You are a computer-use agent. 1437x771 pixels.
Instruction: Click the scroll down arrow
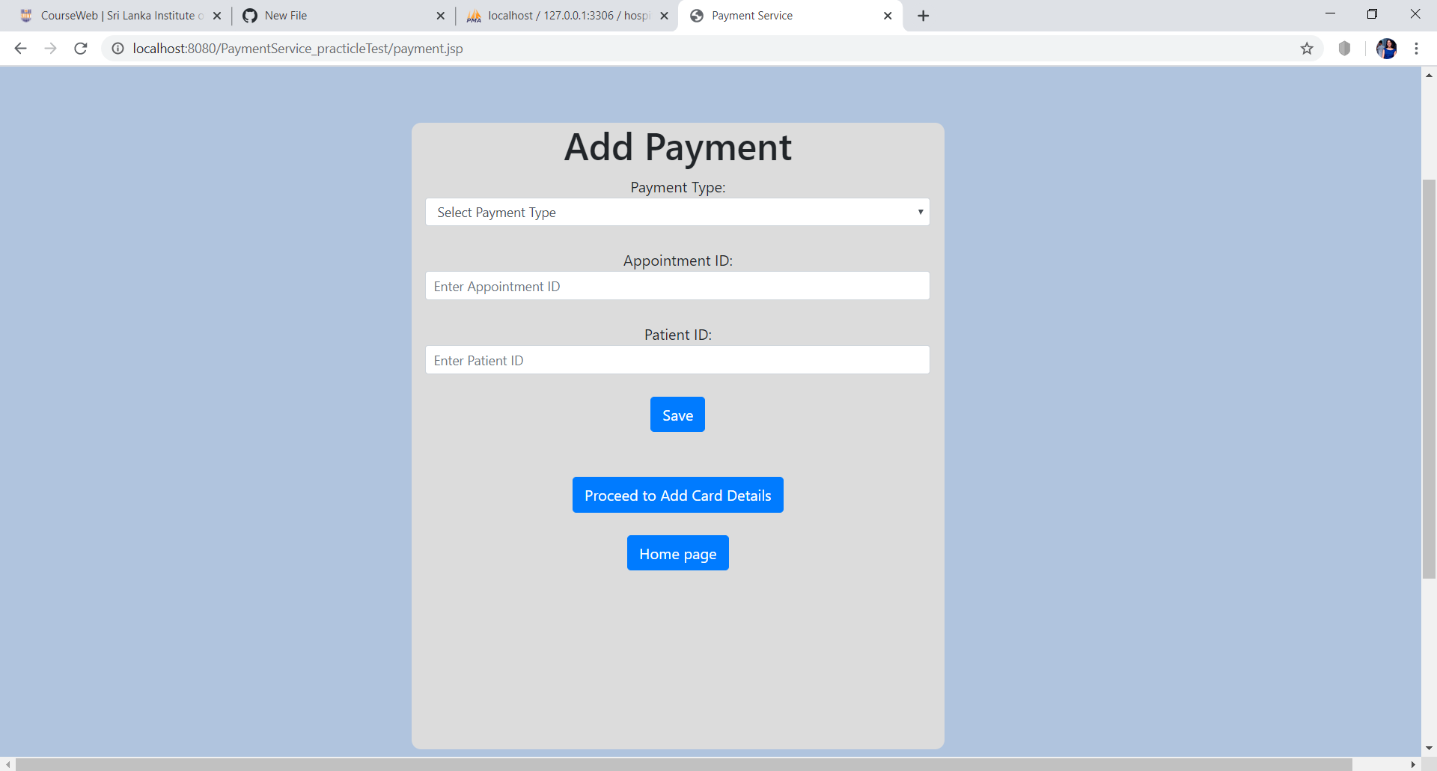1429,749
